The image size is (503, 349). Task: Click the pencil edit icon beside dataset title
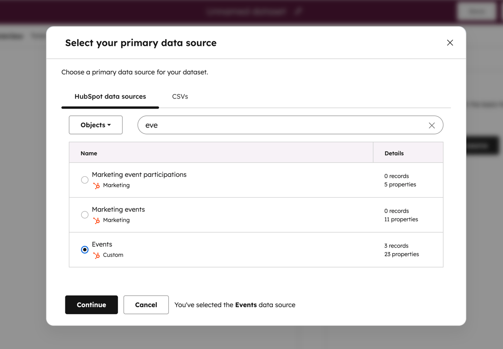click(x=298, y=11)
